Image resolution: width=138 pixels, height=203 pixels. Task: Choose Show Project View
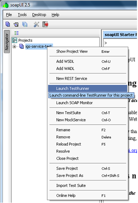pyautogui.click(x=87, y=51)
